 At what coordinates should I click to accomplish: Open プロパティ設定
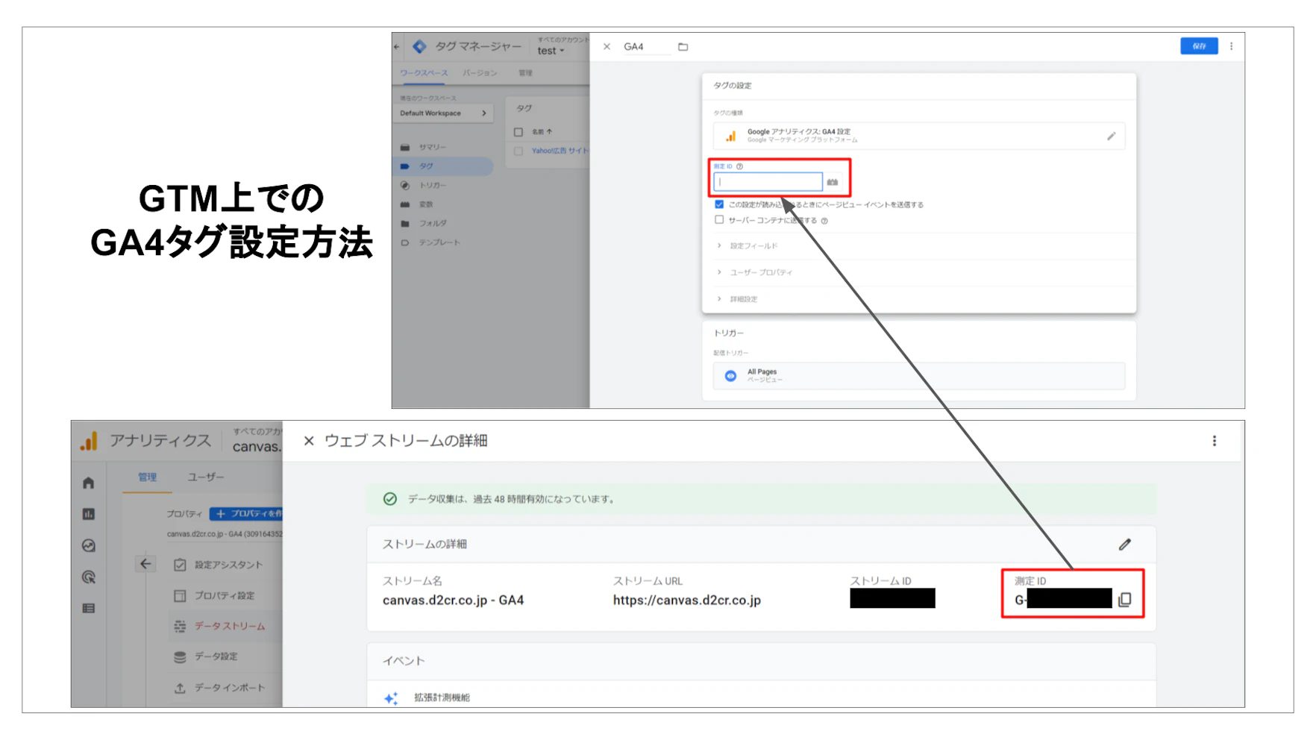(x=225, y=596)
